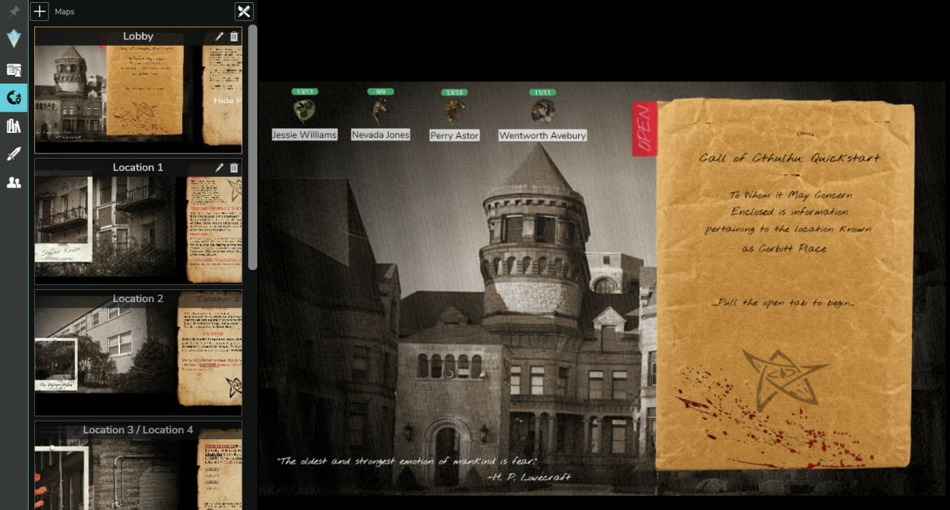Screen dimensions: 950x510
Task: Open the crossed tools map editor icon
Action: point(244,11)
